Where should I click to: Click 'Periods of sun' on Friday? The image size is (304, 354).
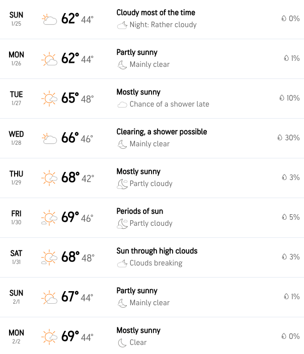[x=139, y=211]
